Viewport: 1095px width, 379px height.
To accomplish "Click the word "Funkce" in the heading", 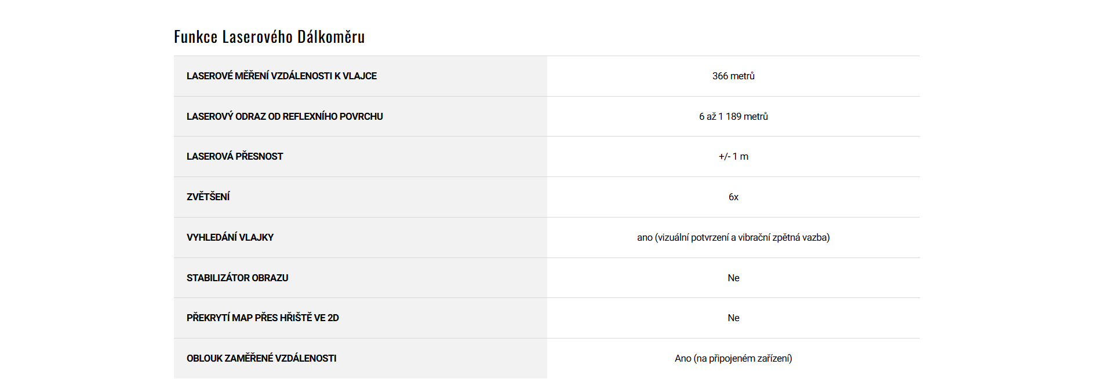I will (195, 37).
